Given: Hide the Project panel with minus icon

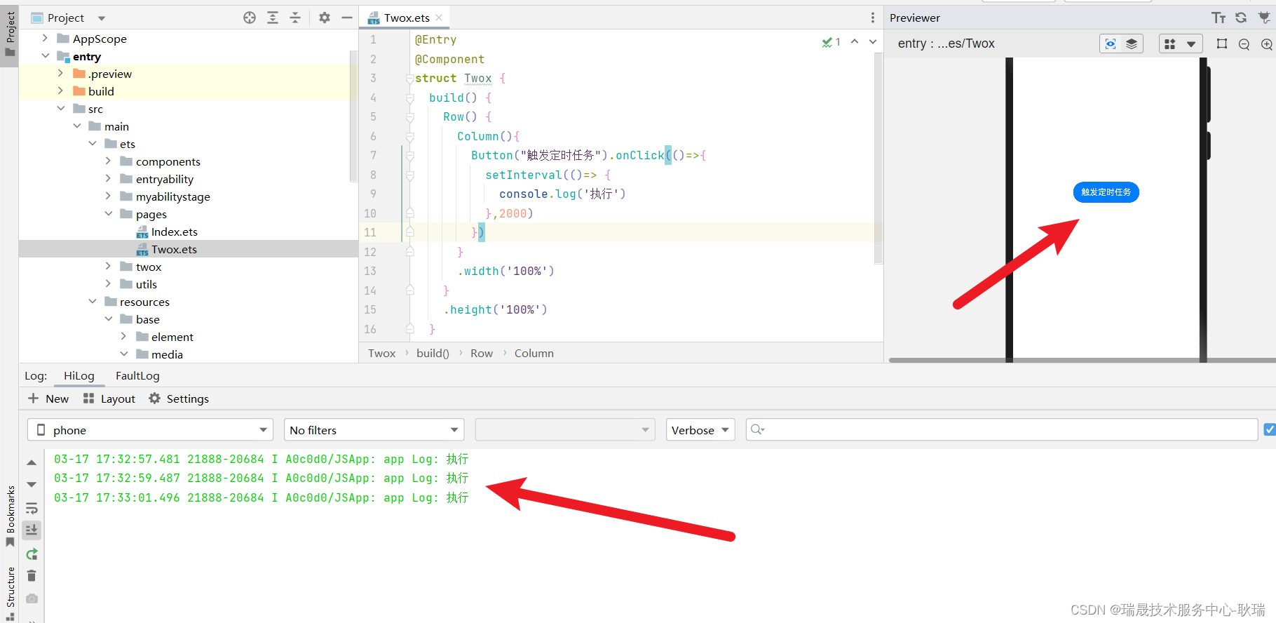Looking at the screenshot, I should click(347, 18).
